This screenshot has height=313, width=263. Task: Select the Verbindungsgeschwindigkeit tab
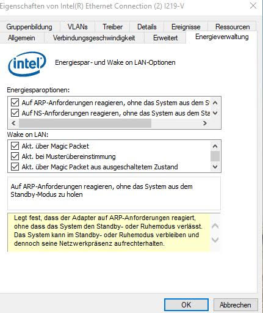(x=94, y=38)
